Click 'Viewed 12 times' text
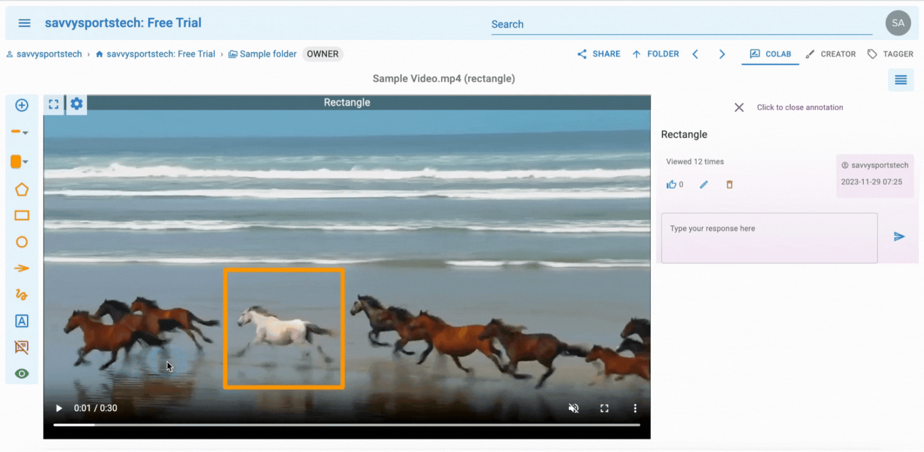Image resolution: width=924 pixels, height=452 pixels. 695,162
